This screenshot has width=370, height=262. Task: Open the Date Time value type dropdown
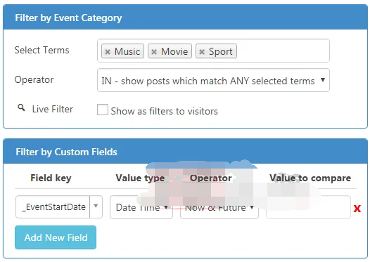coord(141,207)
